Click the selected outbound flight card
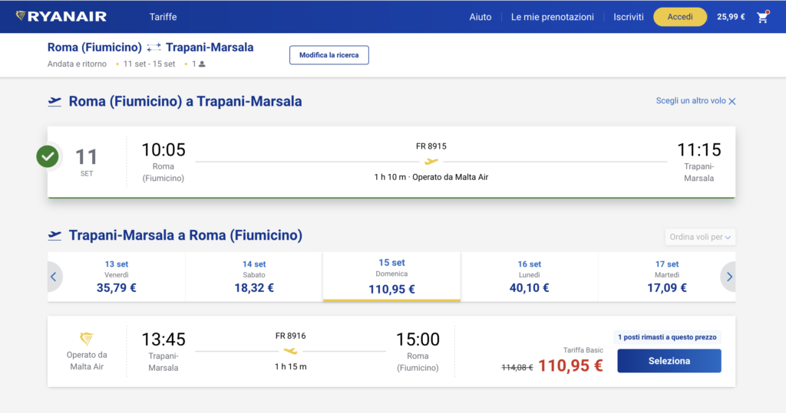Screen dimensions: 786x413 pyautogui.click(x=391, y=162)
